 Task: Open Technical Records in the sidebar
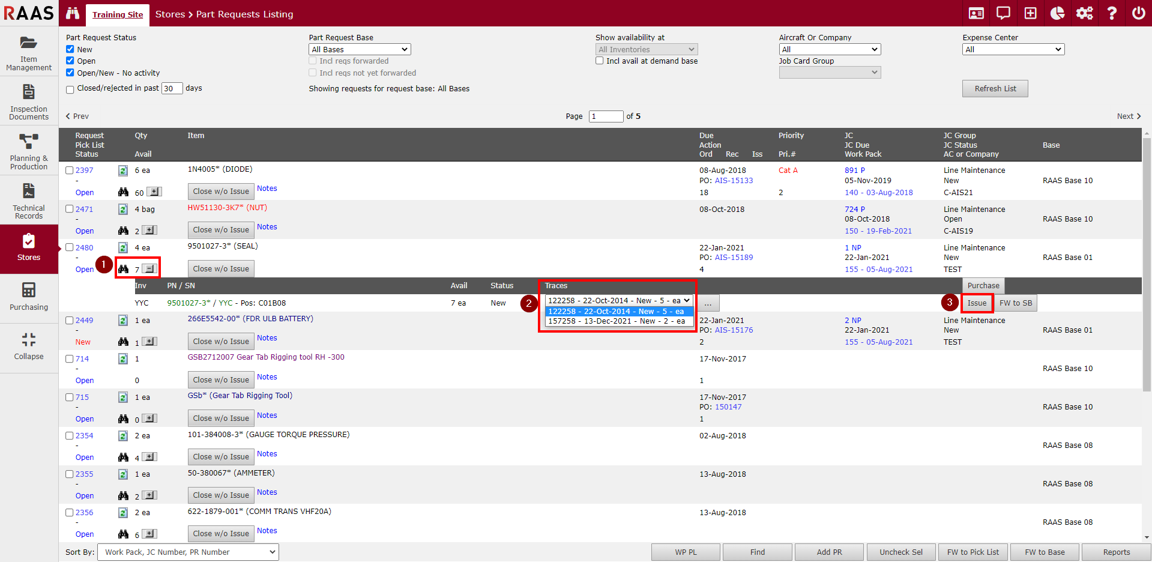tap(29, 201)
